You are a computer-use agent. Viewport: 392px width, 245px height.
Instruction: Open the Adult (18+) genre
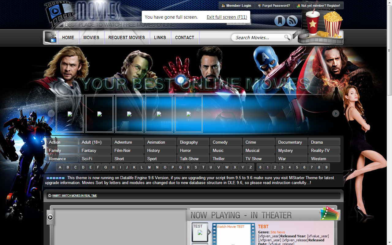pyautogui.click(x=95, y=142)
